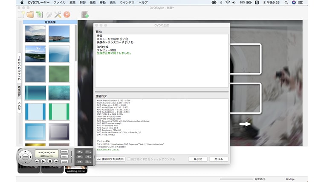This screenshot has width=324, height=182.
Task: Open the ウインドウ menu
Action: tap(127, 3)
